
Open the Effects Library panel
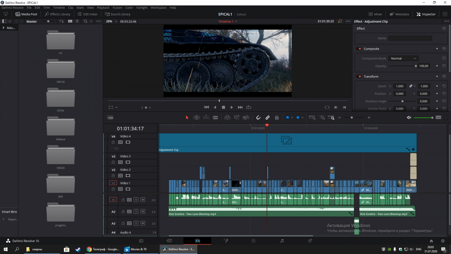point(58,14)
